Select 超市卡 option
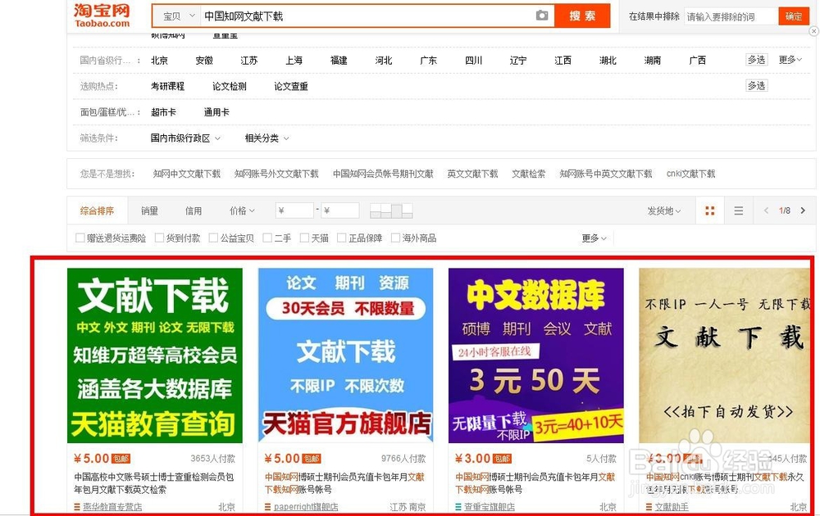Viewport: 820px width, 516px height. [163, 111]
